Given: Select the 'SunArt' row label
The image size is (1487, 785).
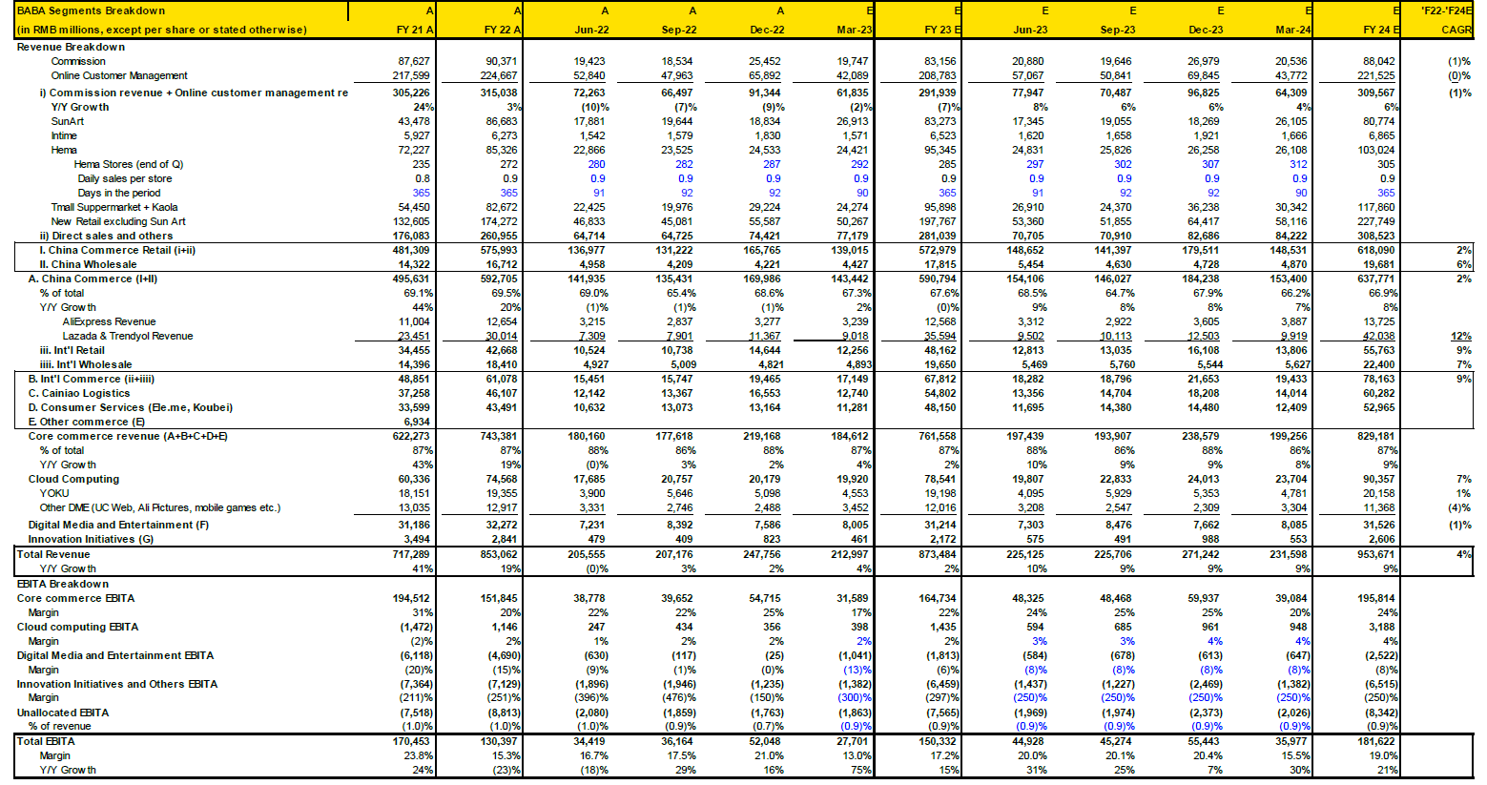Looking at the screenshot, I should coord(67,121).
